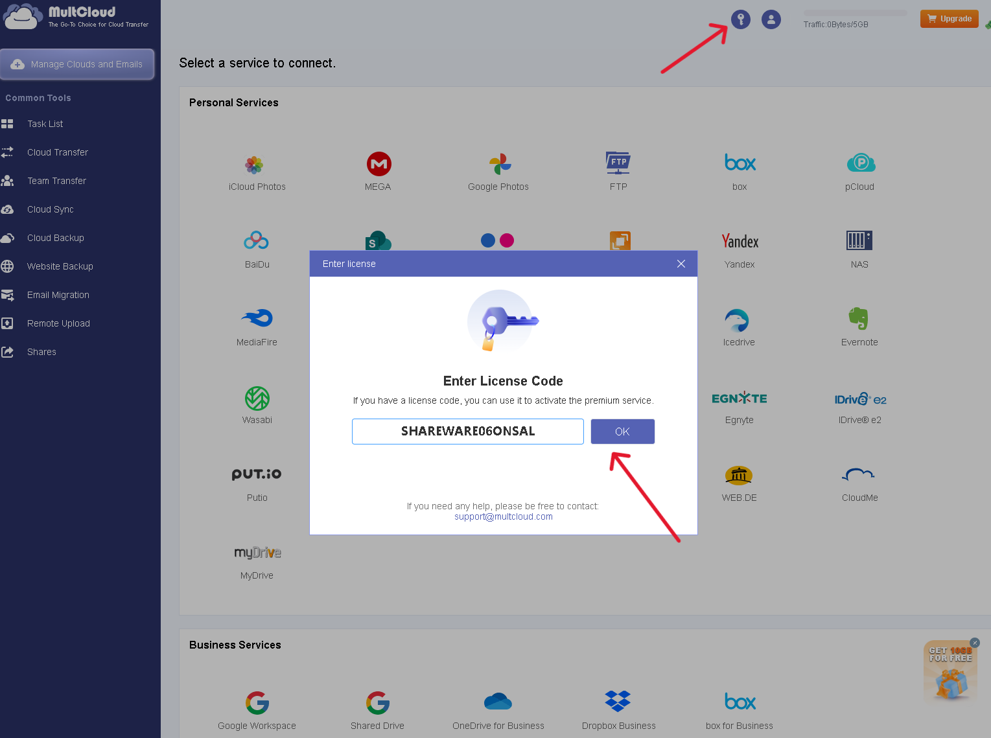Connect OneDrive for Business
Screen dimensions: 991x738
[498, 701]
